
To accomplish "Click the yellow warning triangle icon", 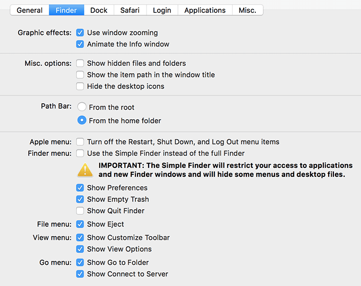I will click(85, 170).
